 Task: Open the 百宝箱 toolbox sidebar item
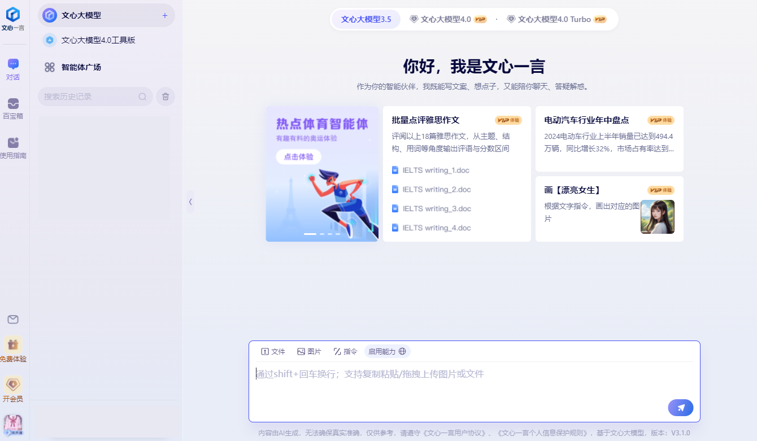coord(13,109)
